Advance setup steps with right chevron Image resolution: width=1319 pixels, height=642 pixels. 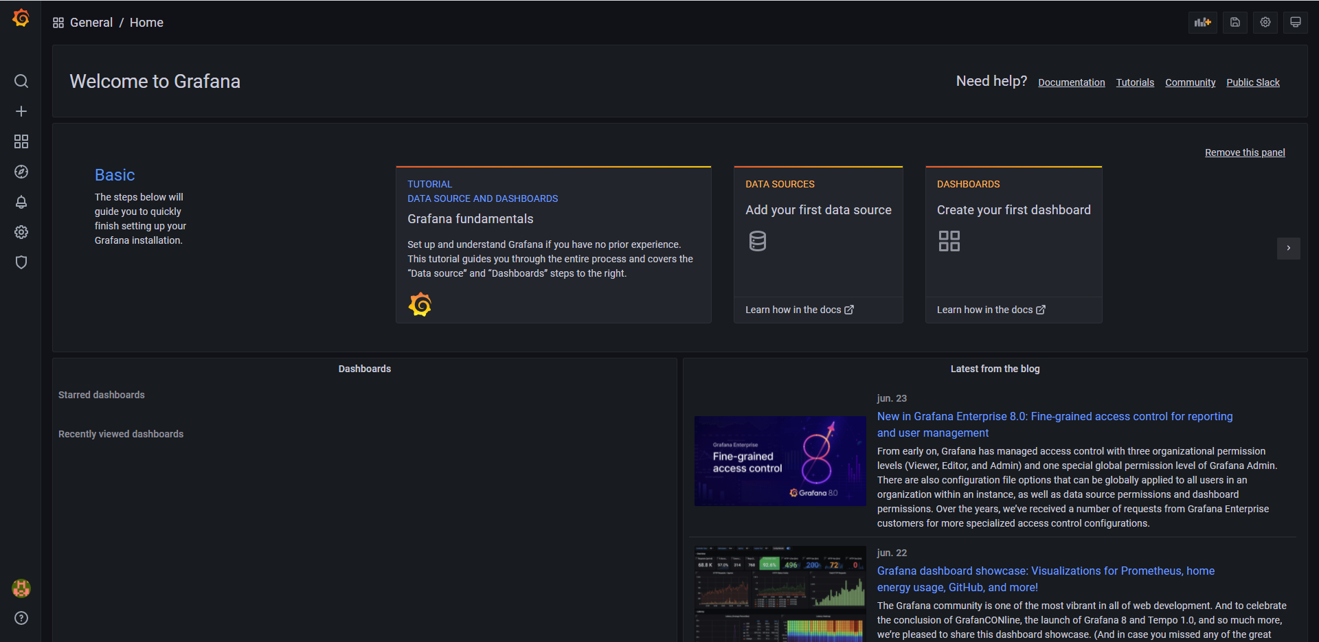pyautogui.click(x=1289, y=248)
